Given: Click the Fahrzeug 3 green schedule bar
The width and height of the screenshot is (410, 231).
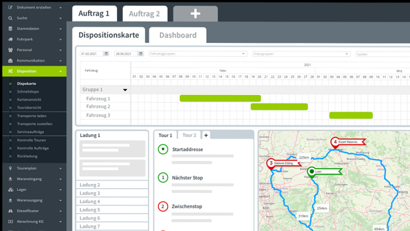Looking at the screenshot, I should [x=351, y=115].
